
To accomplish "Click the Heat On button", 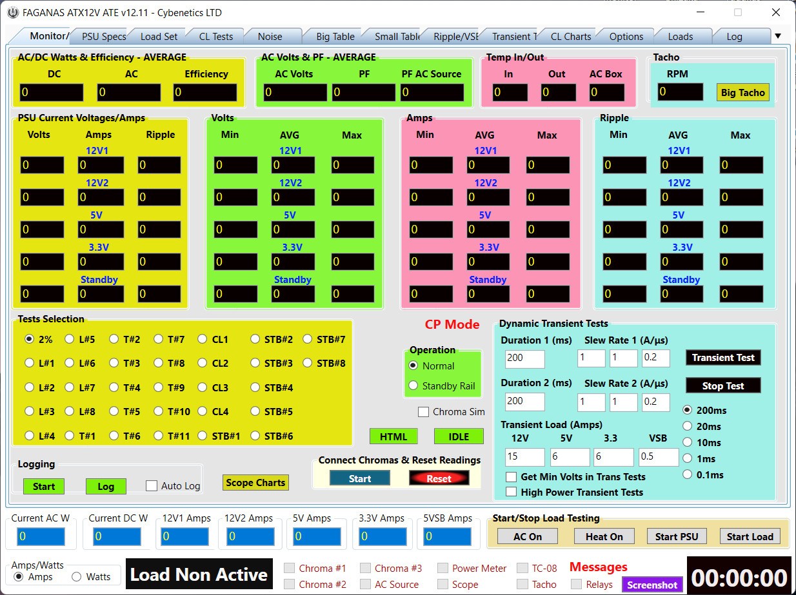I will (x=604, y=536).
